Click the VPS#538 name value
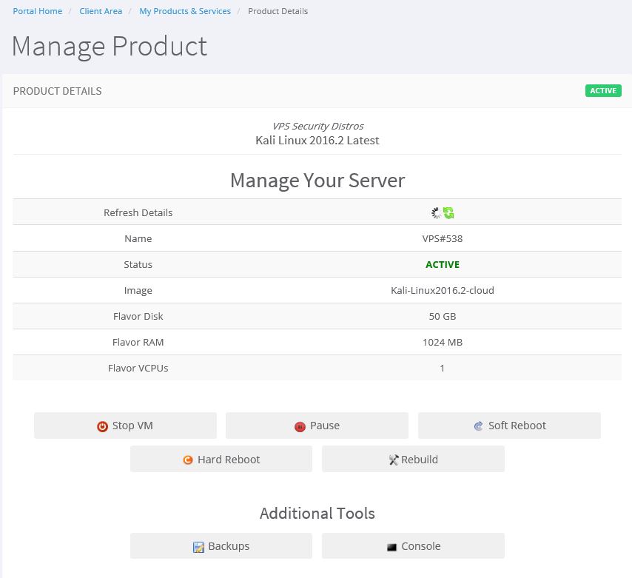Image resolution: width=632 pixels, height=578 pixels. click(442, 238)
